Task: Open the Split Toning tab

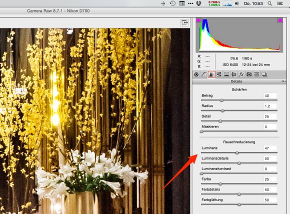Action: pos(226,74)
